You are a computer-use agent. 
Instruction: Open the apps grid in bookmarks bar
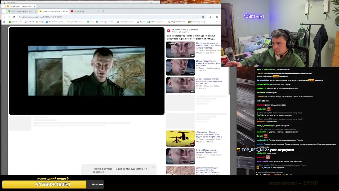[4, 22]
